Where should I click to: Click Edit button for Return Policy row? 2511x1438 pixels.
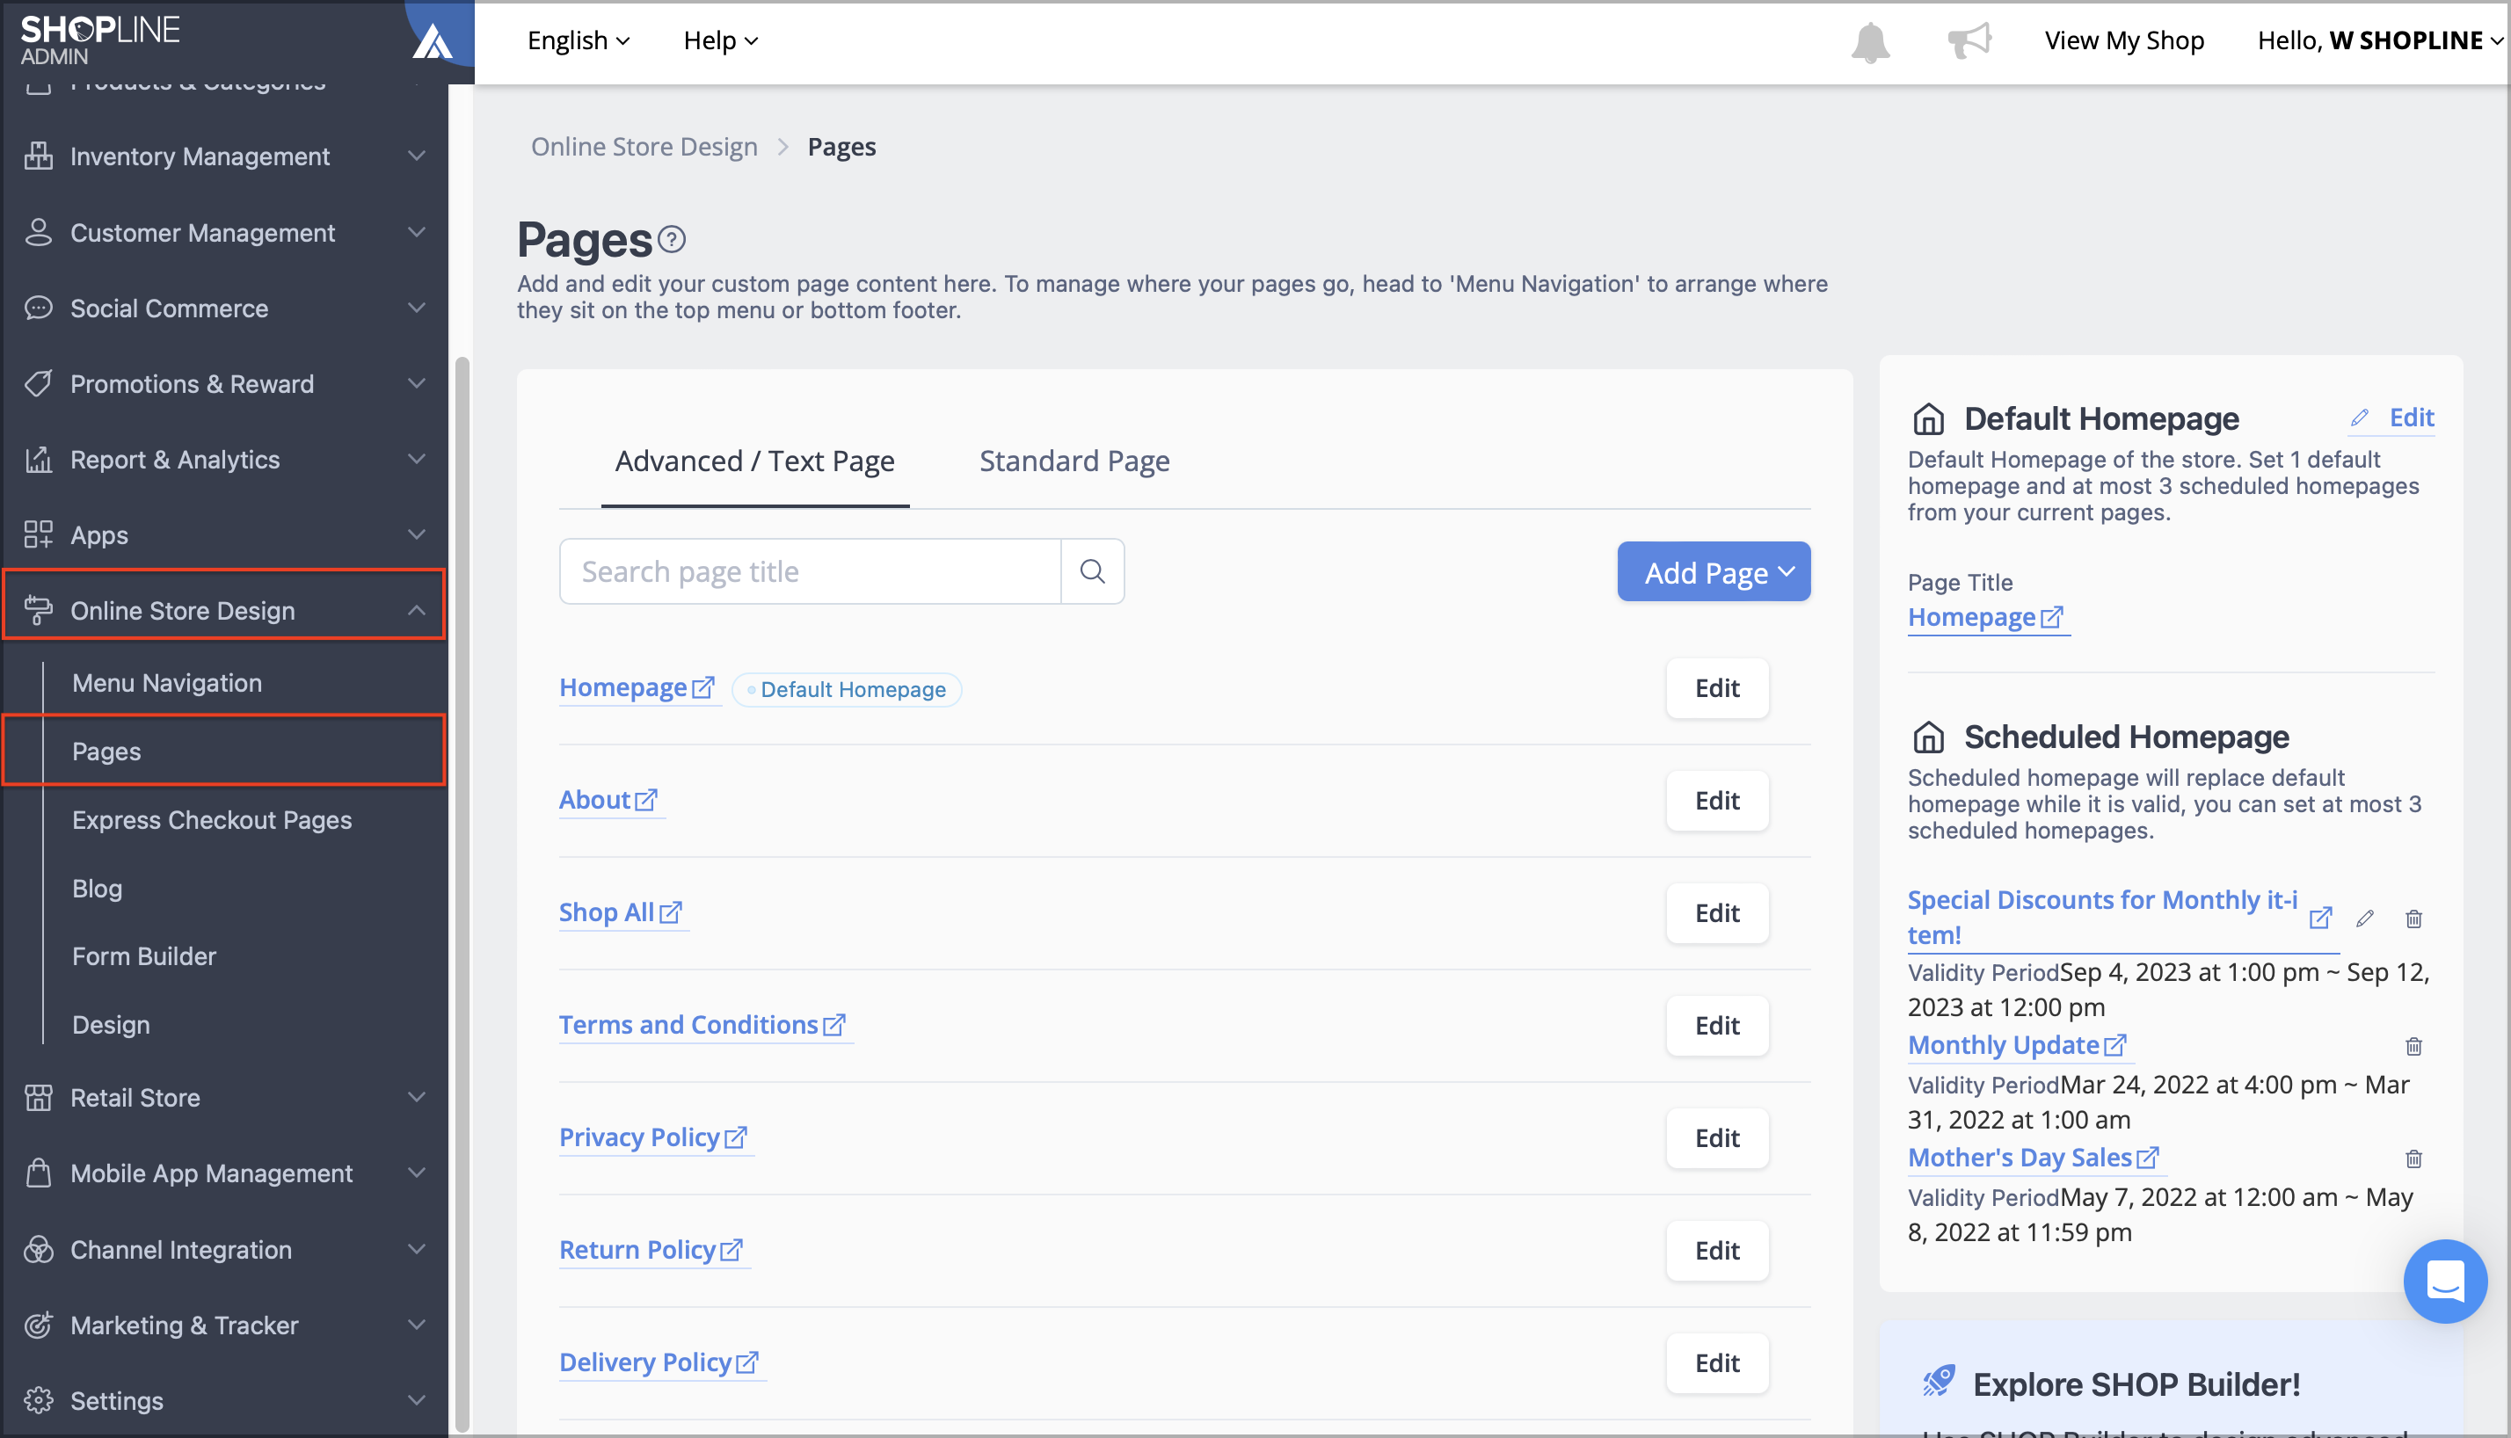1717,1252
